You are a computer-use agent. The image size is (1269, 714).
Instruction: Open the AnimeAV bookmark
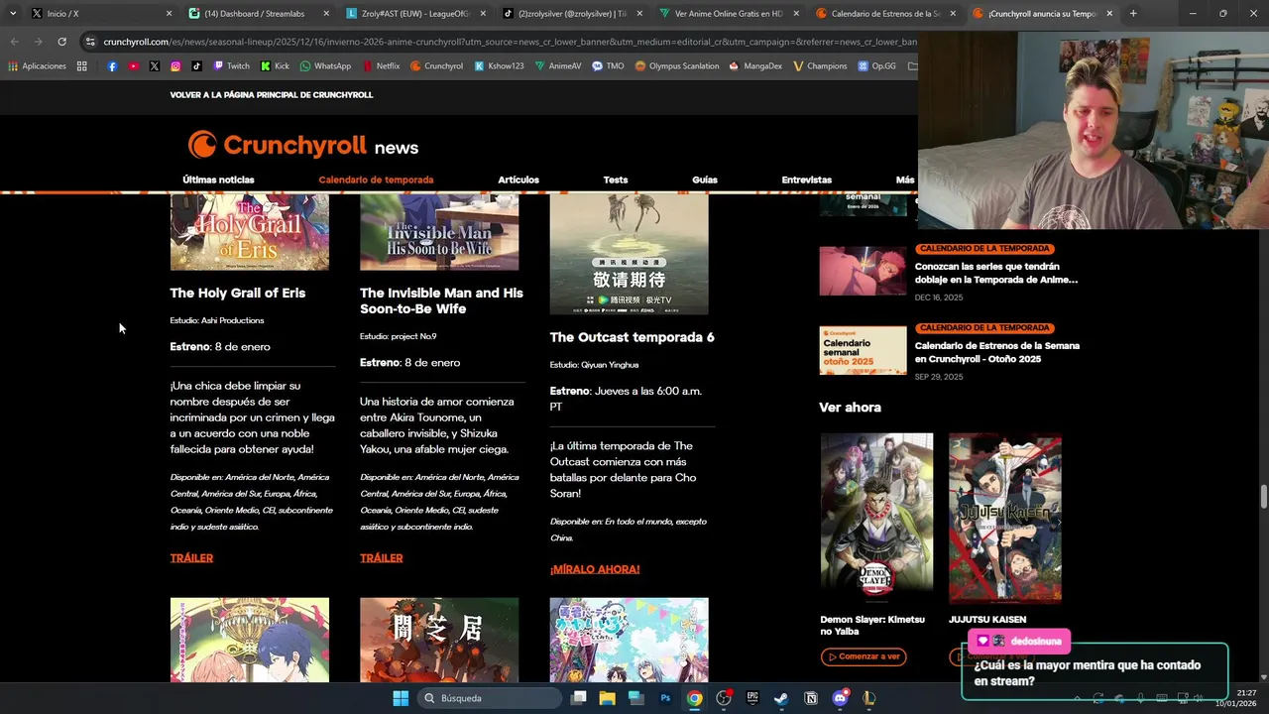[x=558, y=66]
